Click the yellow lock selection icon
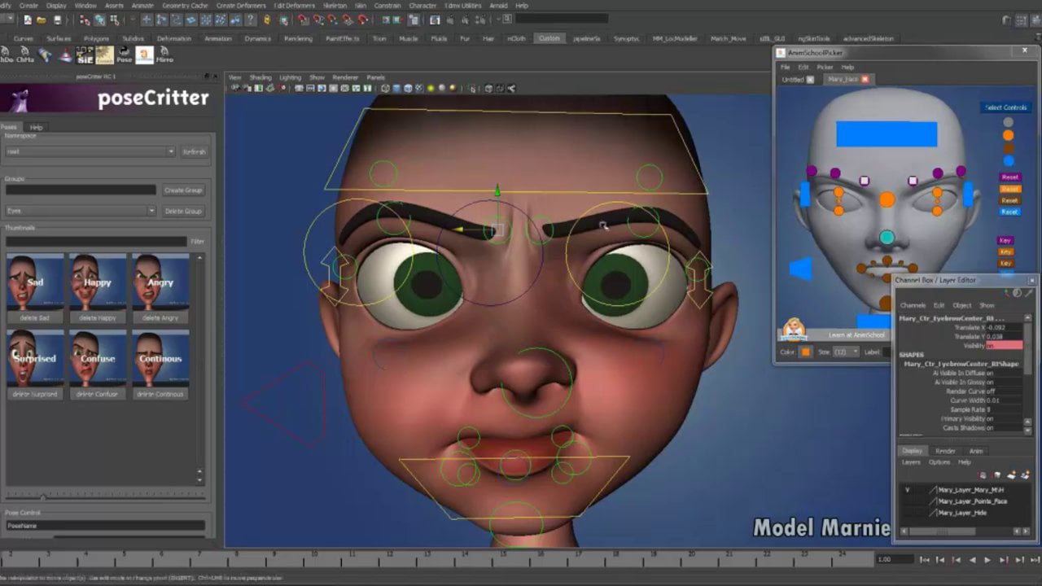The height and width of the screenshot is (586, 1042). pyautogui.click(x=266, y=20)
